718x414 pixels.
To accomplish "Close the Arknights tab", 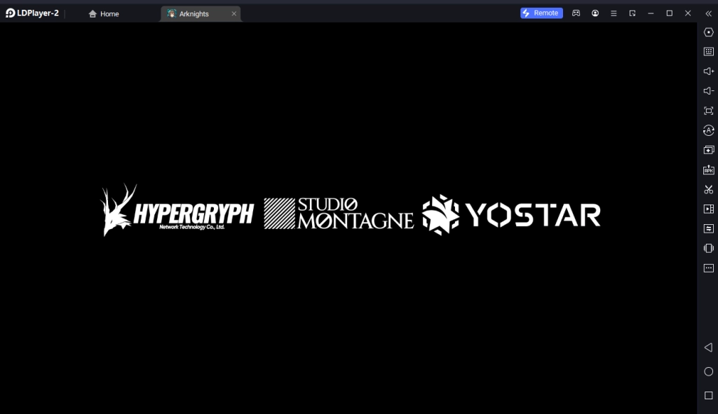I will coord(234,14).
